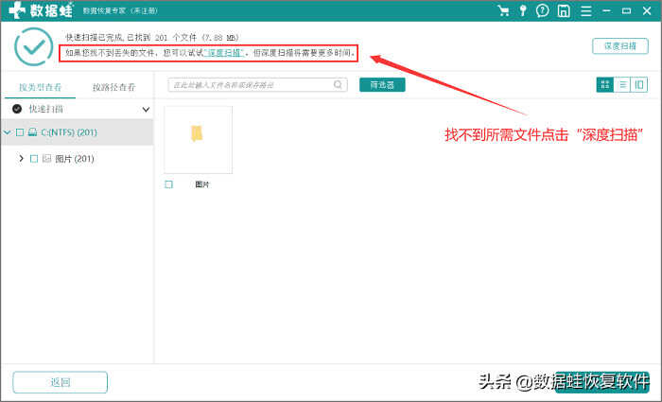Tick the 图片 (201) tree checkbox

(34, 159)
